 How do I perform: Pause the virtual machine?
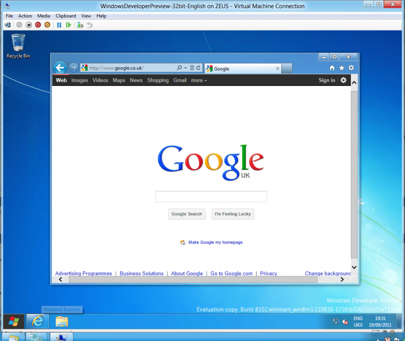(59, 25)
